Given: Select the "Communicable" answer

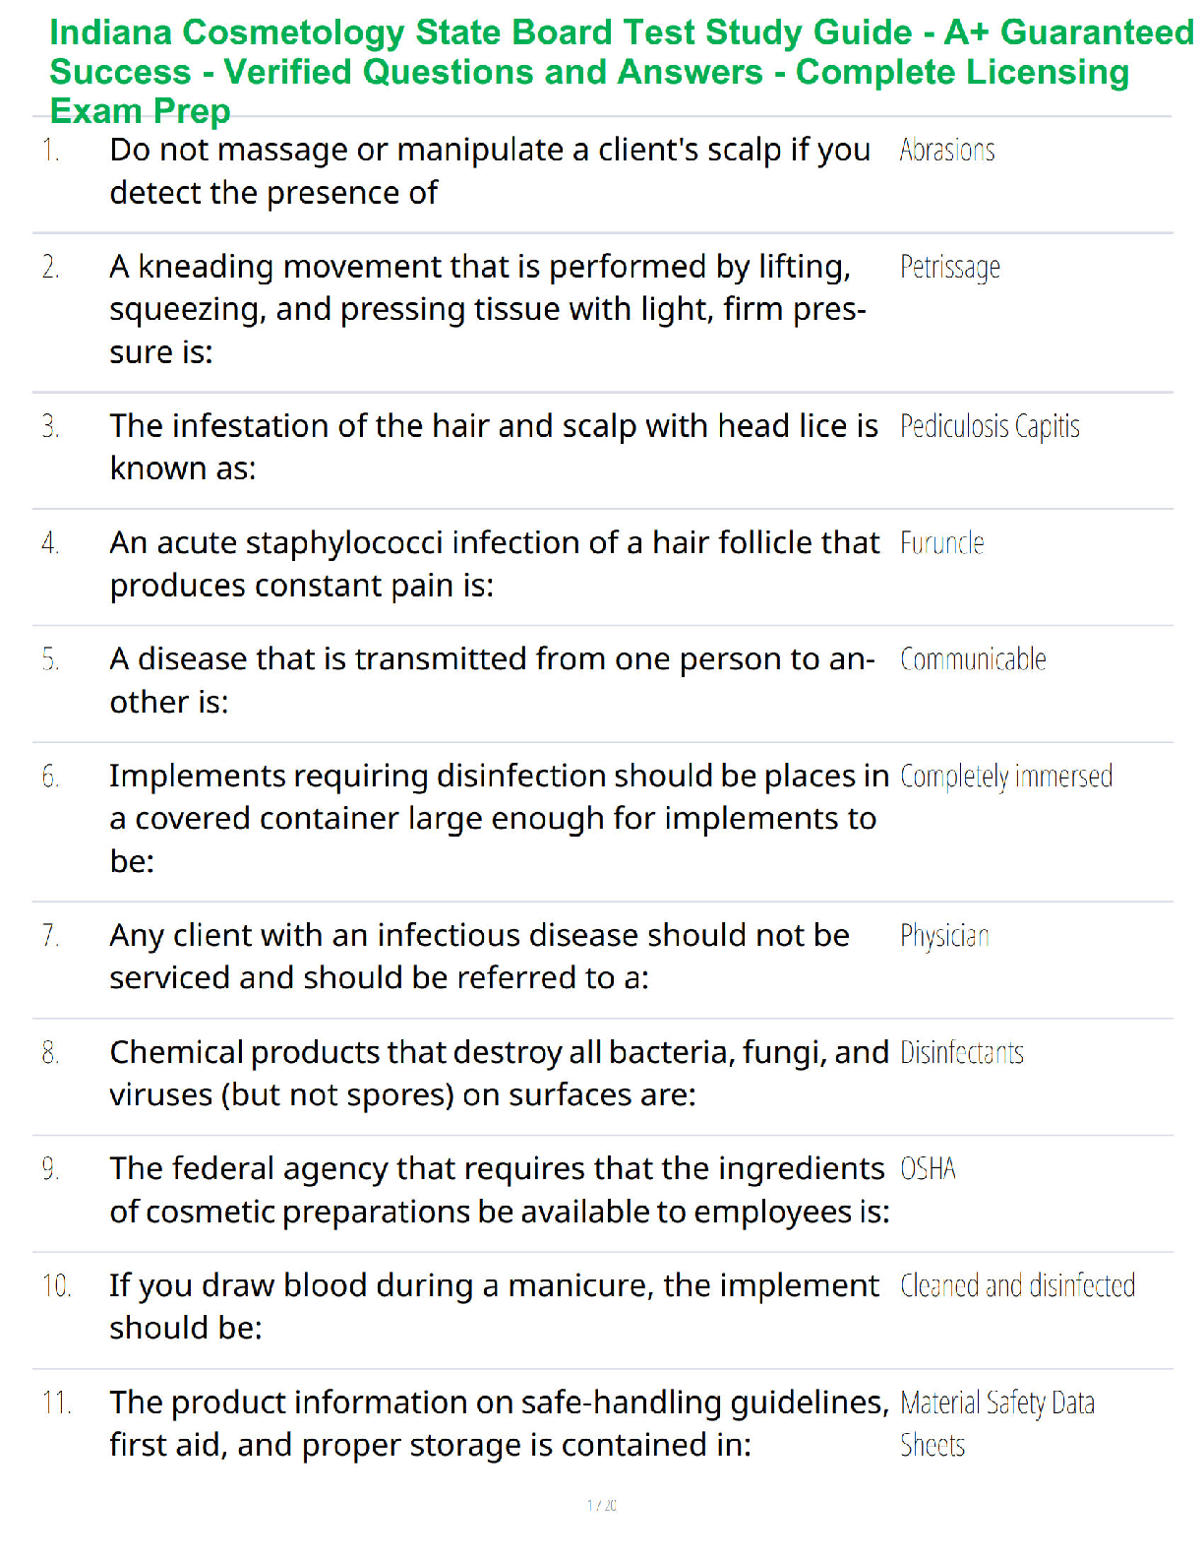Looking at the screenshot, I should (972, 659).
